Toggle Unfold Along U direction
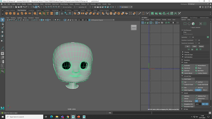Viewport: 212px width, 119px height. 197,101
